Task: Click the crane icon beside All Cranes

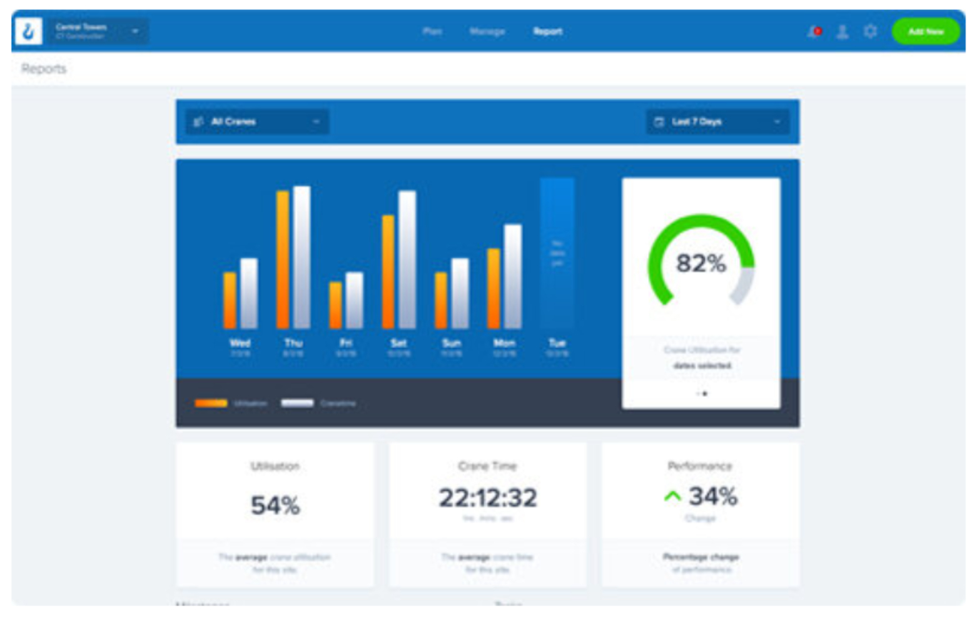Action: coord(198,122)
